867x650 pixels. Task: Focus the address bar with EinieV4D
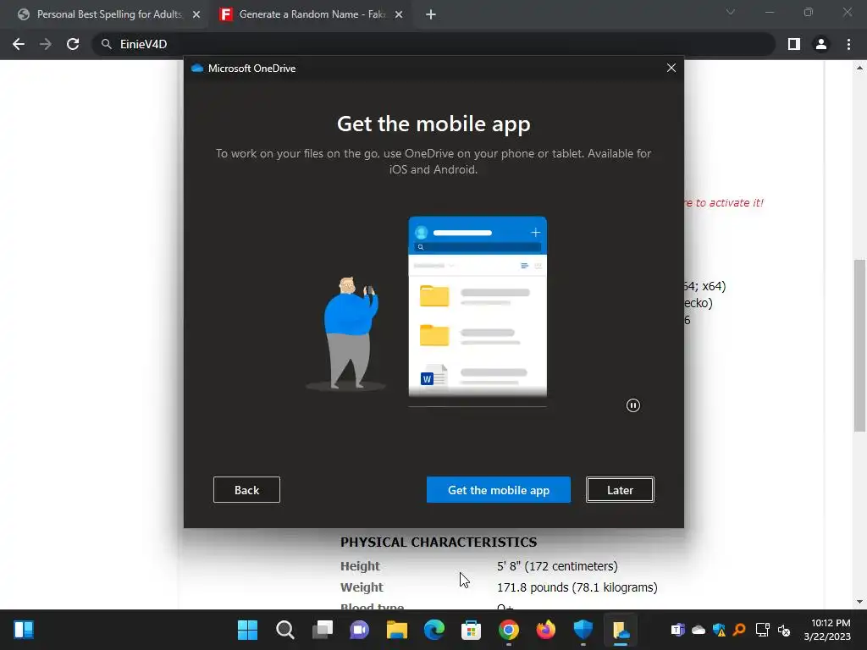(x=433, y=44)
